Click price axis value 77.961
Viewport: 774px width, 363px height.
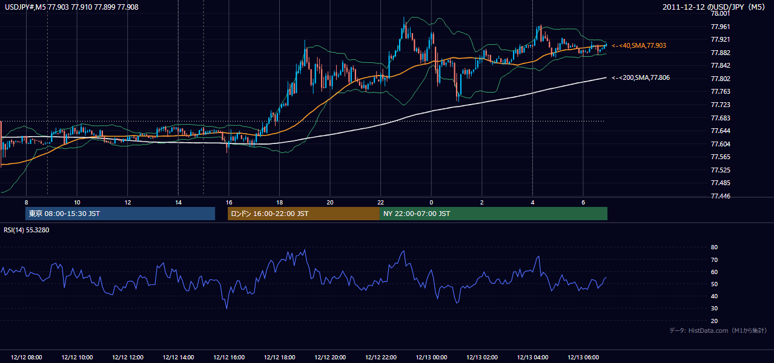point(720,27)
